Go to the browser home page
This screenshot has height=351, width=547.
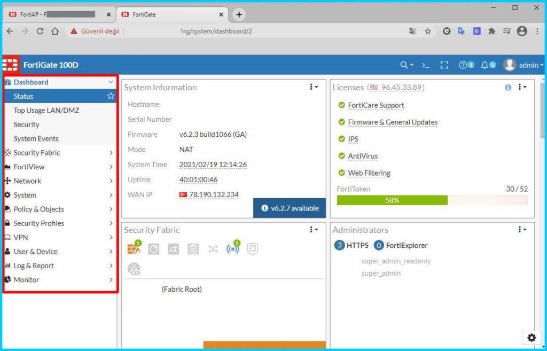[55, 32]
